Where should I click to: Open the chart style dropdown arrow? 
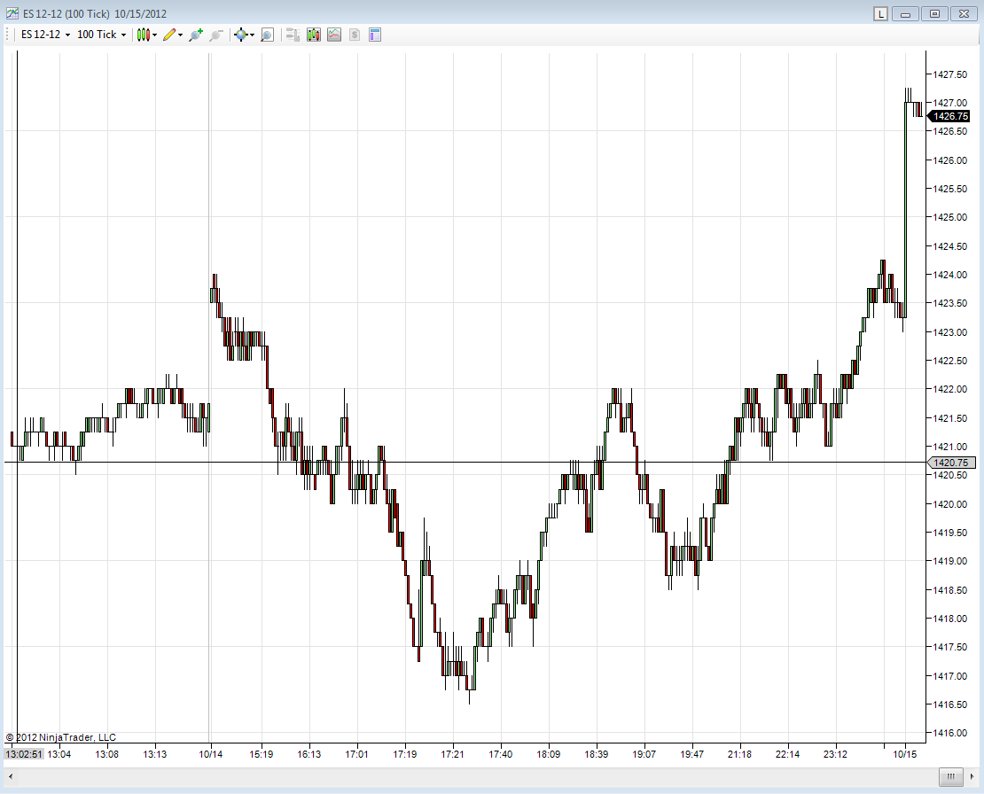pos(155,35)
